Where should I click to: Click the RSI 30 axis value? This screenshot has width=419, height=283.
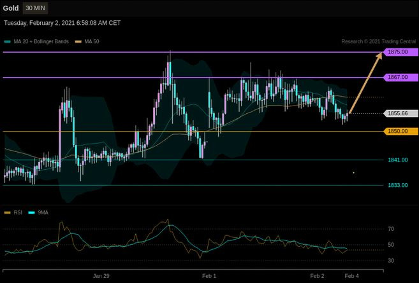(x=391, y=260)
